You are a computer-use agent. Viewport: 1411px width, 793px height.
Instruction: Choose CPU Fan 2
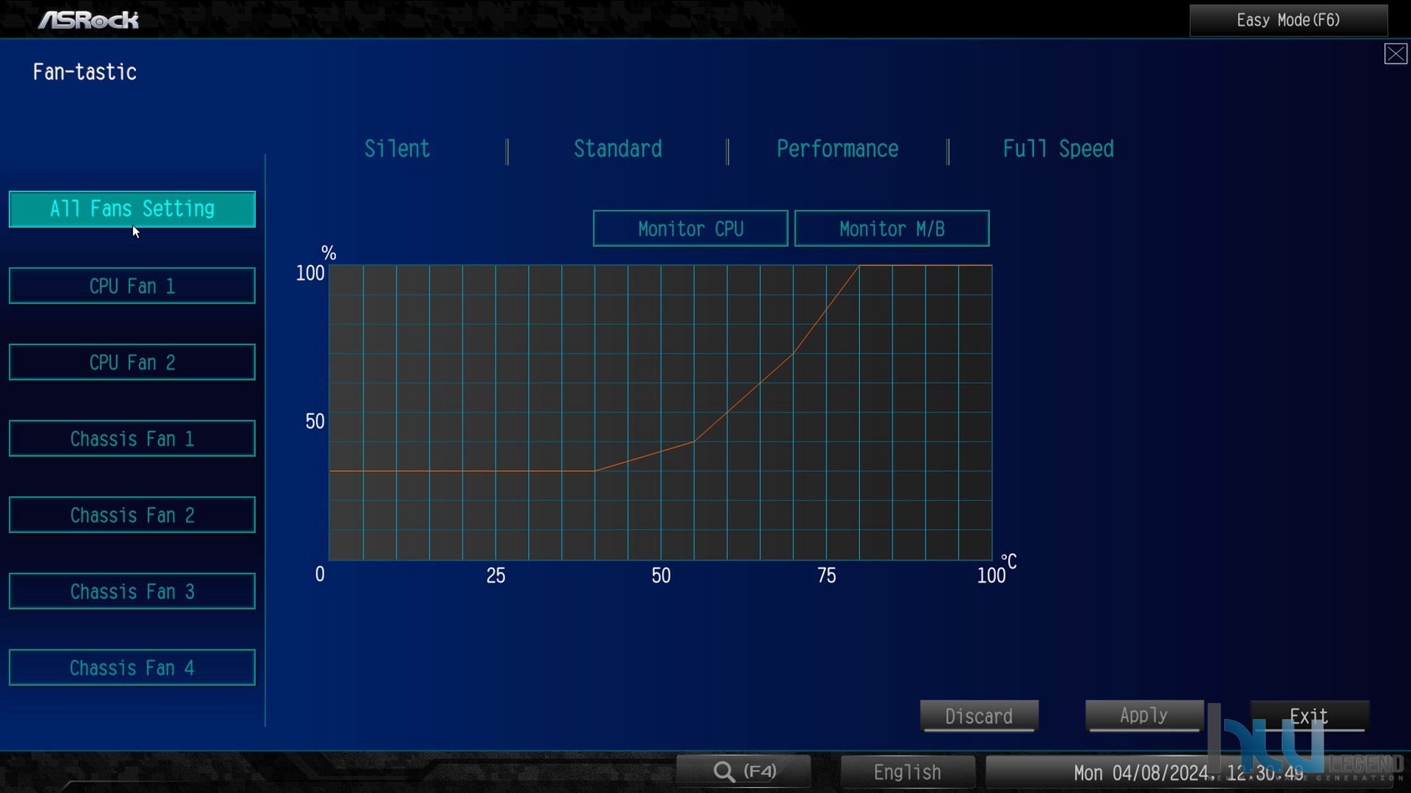pyautogui.click(x=132, y=363)
